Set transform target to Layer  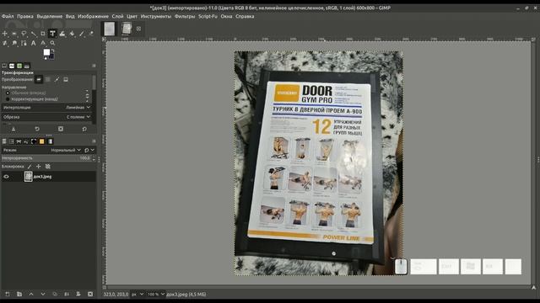(39, 80)
